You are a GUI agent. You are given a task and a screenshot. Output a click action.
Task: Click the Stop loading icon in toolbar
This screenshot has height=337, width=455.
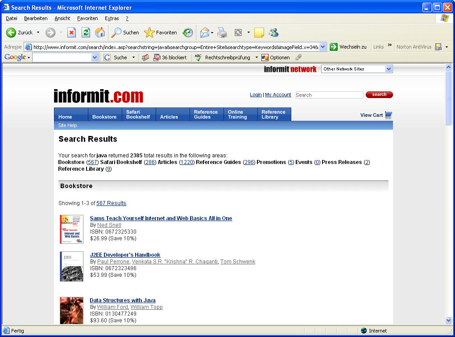click(71, 33)
